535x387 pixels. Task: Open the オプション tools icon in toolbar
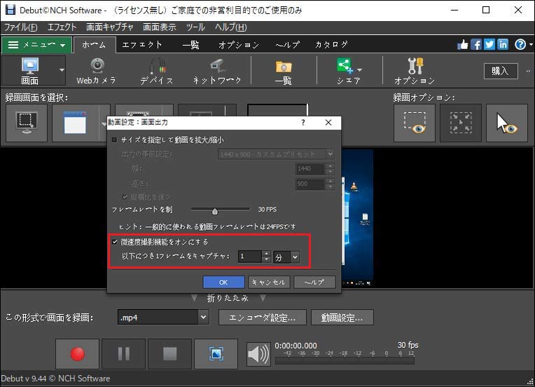(415, 71)
